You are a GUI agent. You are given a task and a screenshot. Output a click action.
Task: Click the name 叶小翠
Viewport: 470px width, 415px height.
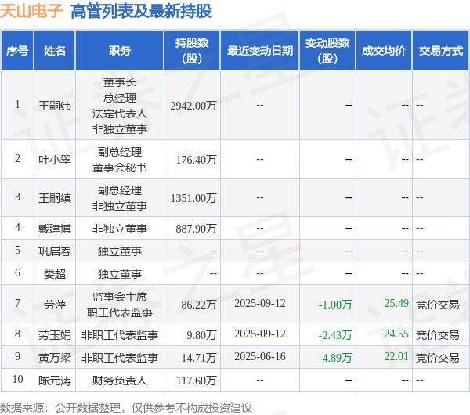pos(55,160)
